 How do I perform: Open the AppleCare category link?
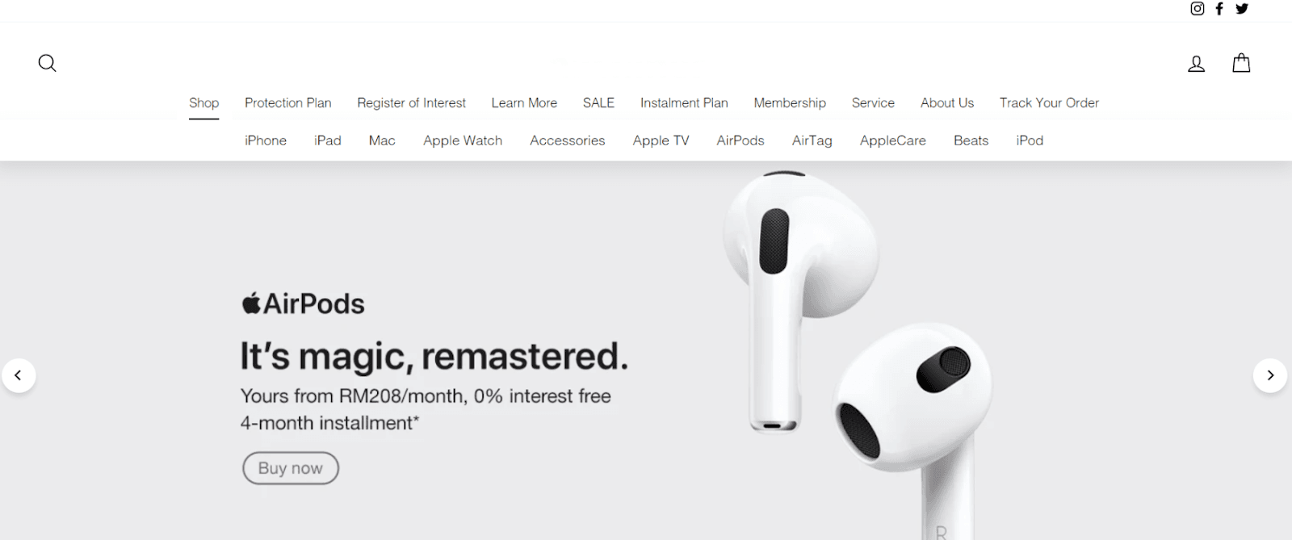click(893, 140)
